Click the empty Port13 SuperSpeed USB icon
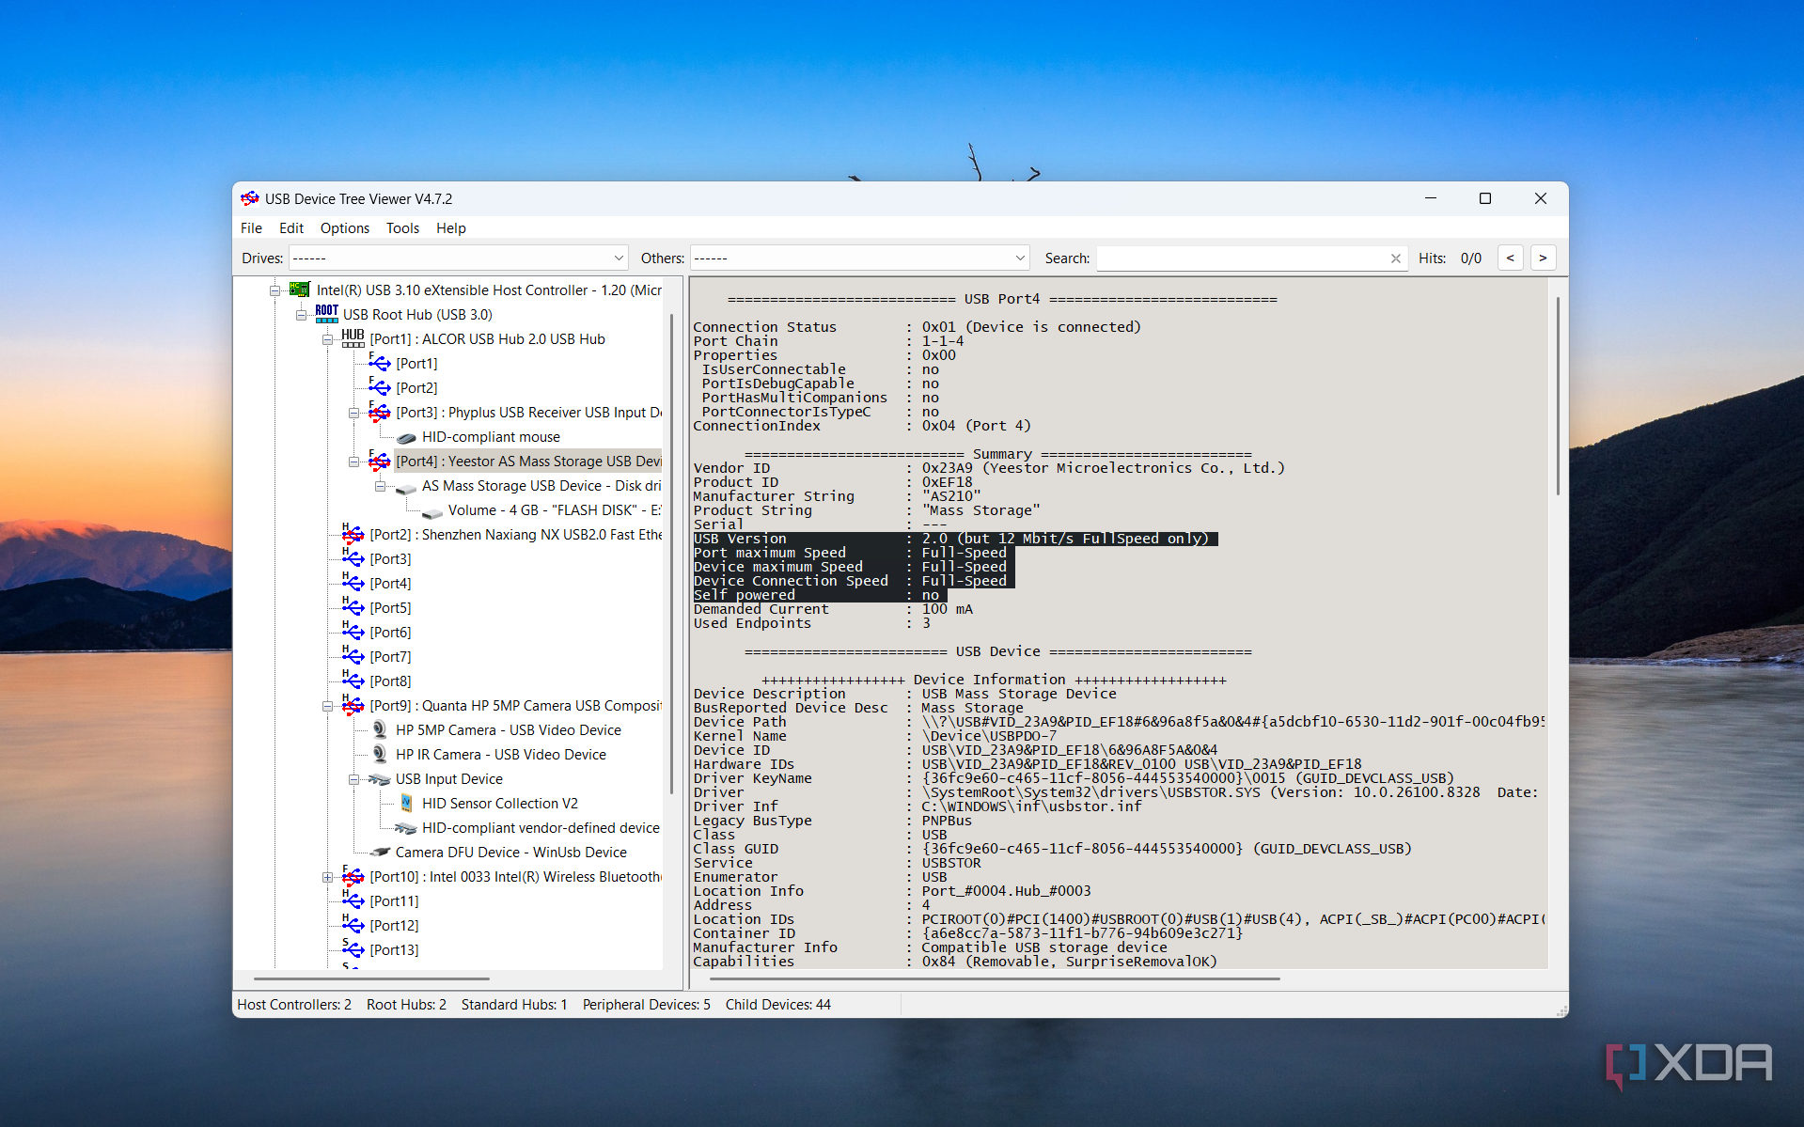The width and height of the screenshot is (1804, 1127). 353,949
